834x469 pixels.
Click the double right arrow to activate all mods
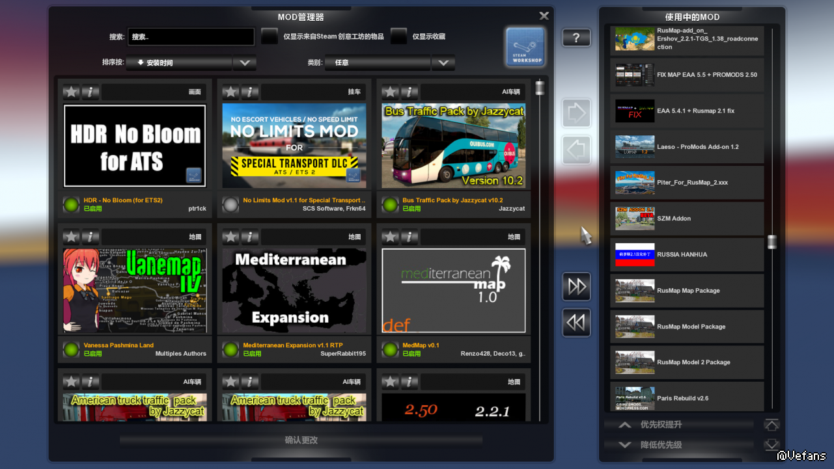coord(576,287)
